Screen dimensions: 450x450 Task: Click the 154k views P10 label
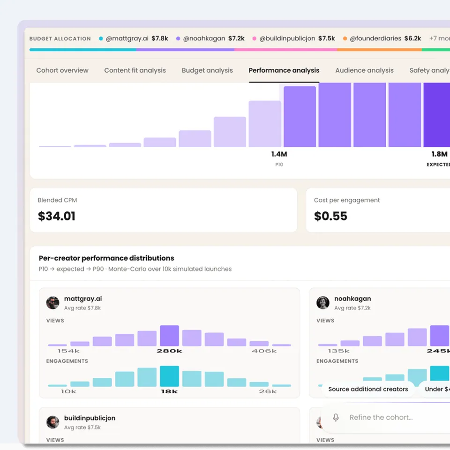click(68, 351)
